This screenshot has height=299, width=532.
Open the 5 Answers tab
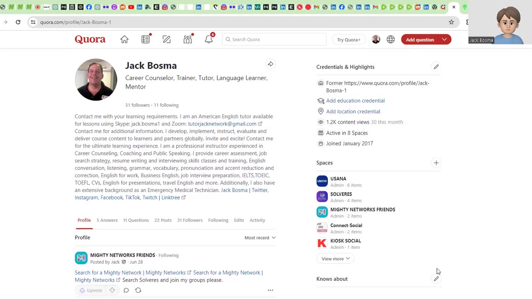pyautogui.click(x=107, y=220)
